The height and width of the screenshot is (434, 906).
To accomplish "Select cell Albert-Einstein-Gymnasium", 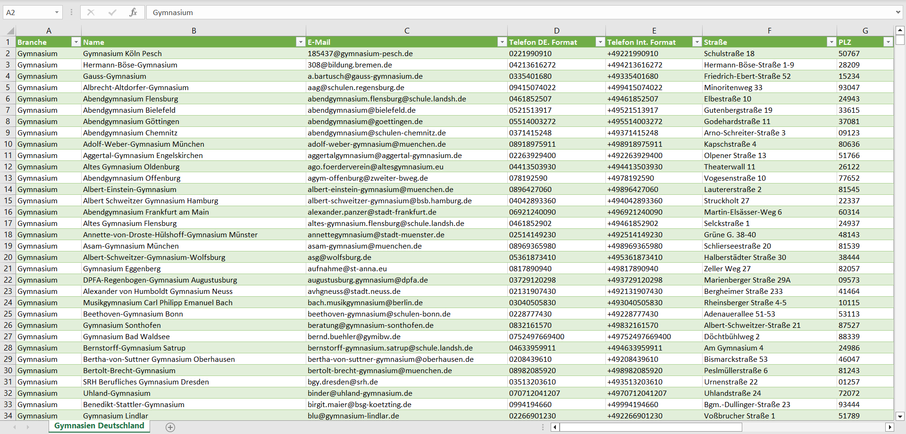I will pyautogui.click(x=193, y=189).
